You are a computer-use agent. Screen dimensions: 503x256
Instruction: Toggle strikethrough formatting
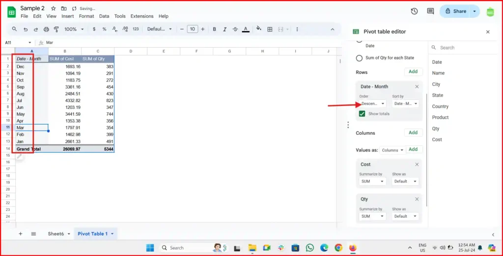tap(235, 29)
